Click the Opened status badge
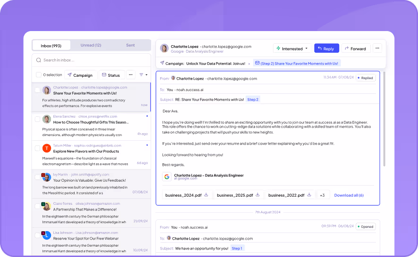Image resolution: width=418 pixels, height=257 pixels. (x=366, y=226)
